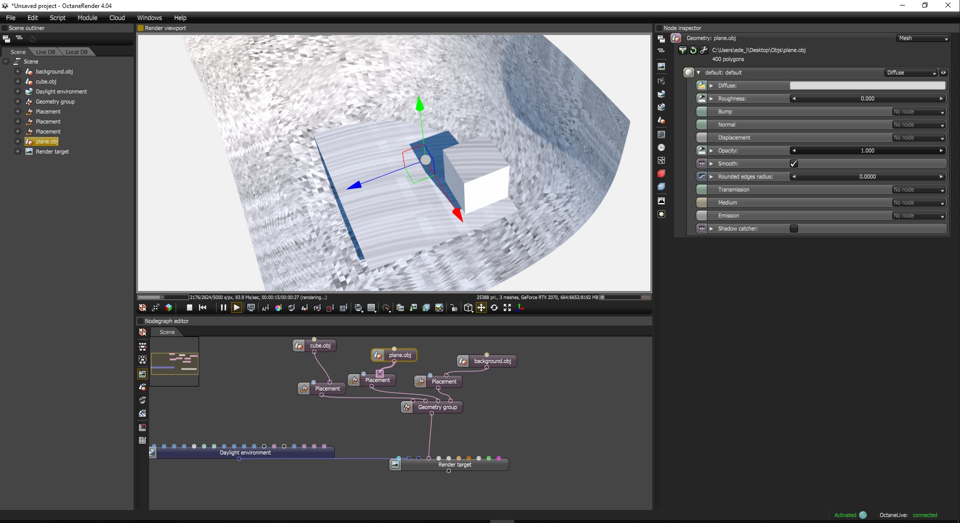Show the environment node in Node inspector

(661, 94)
